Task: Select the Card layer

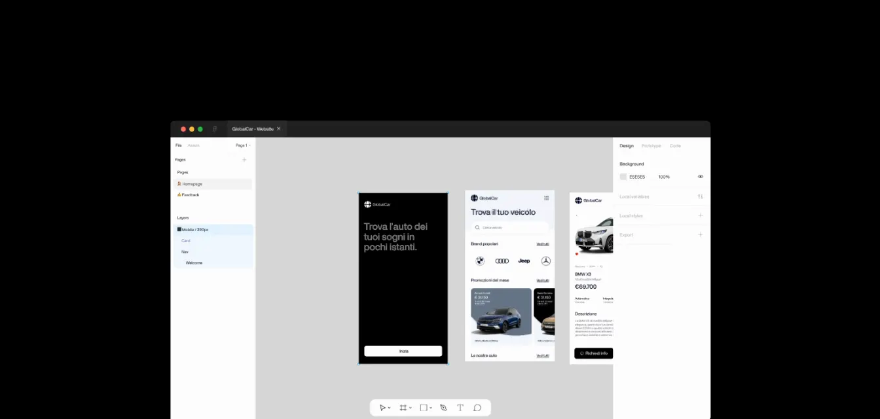Action: point(213,241)
